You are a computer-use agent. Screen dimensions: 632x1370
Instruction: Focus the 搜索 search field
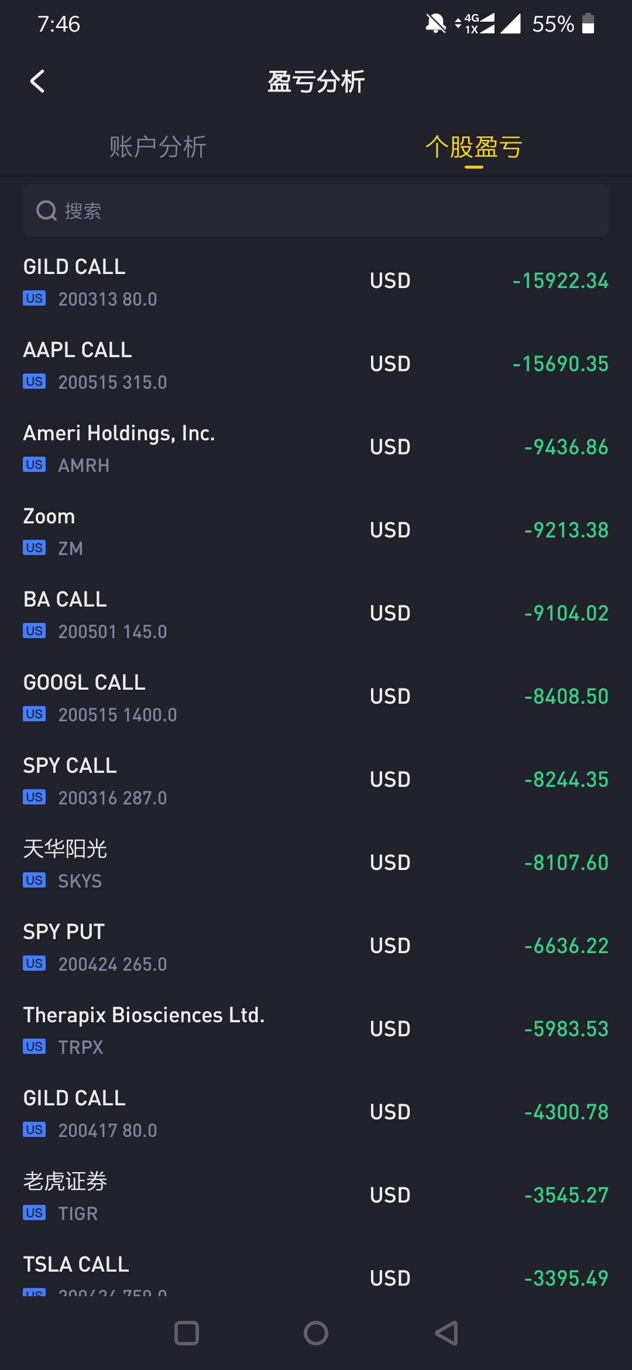coord(316,211)
